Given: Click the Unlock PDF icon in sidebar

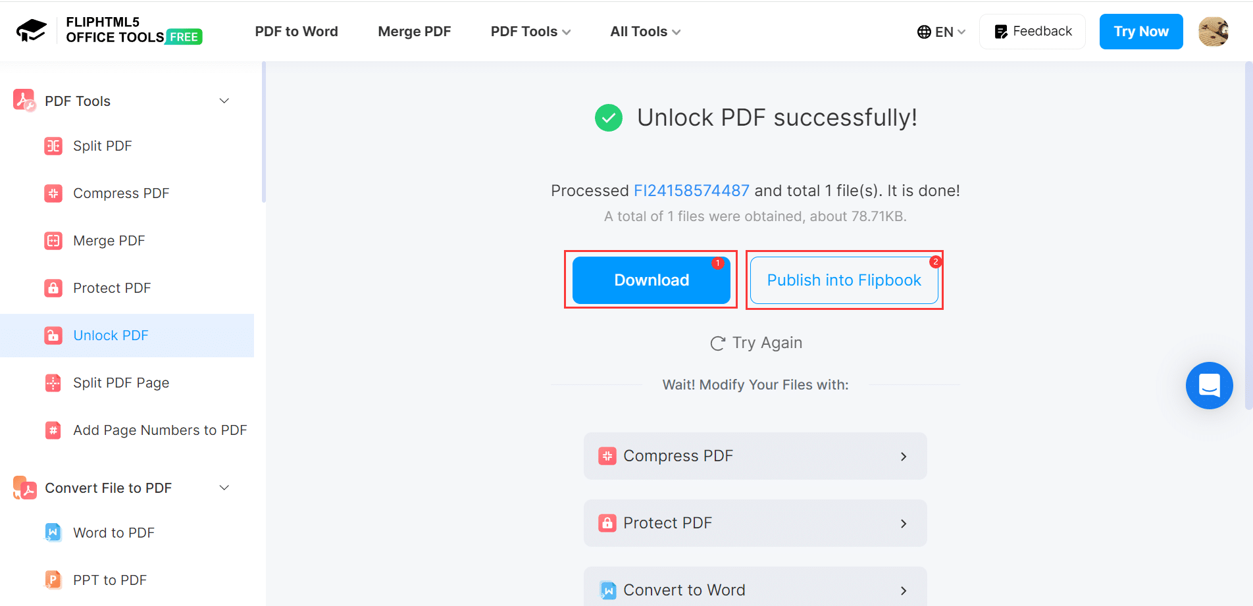Looking at the screenshot, I should point(53,335).
